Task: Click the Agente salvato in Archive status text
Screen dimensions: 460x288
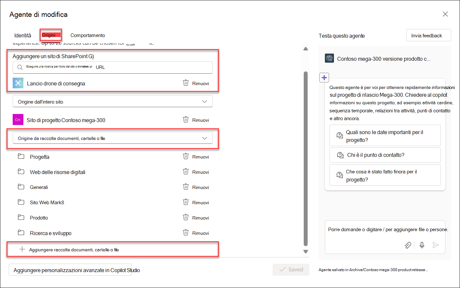Action: click(x=373, y=270)
